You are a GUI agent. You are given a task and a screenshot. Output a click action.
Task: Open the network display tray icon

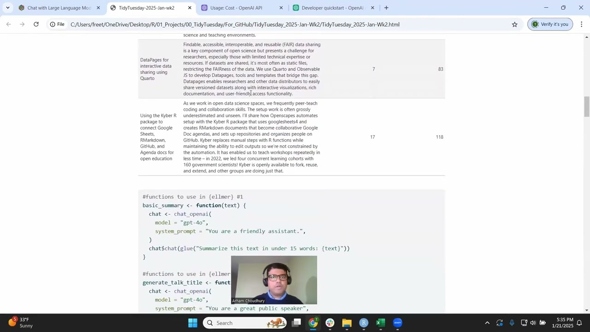click(x=524, y=323)
